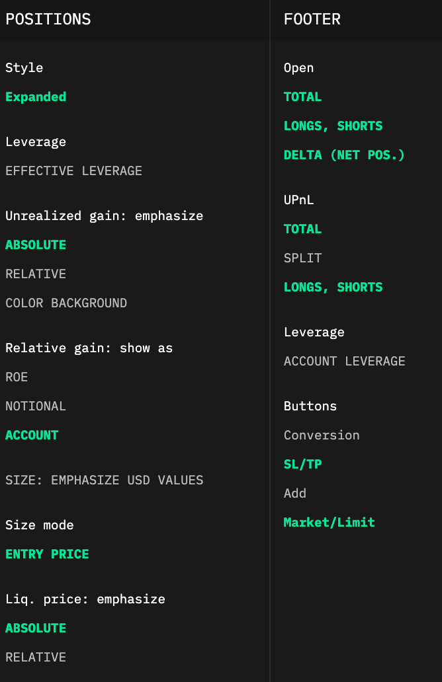Viewport: 442px width, 682px height.
Task: Toggle the Market/Limit footer button
Action: (x=329, y=523)
